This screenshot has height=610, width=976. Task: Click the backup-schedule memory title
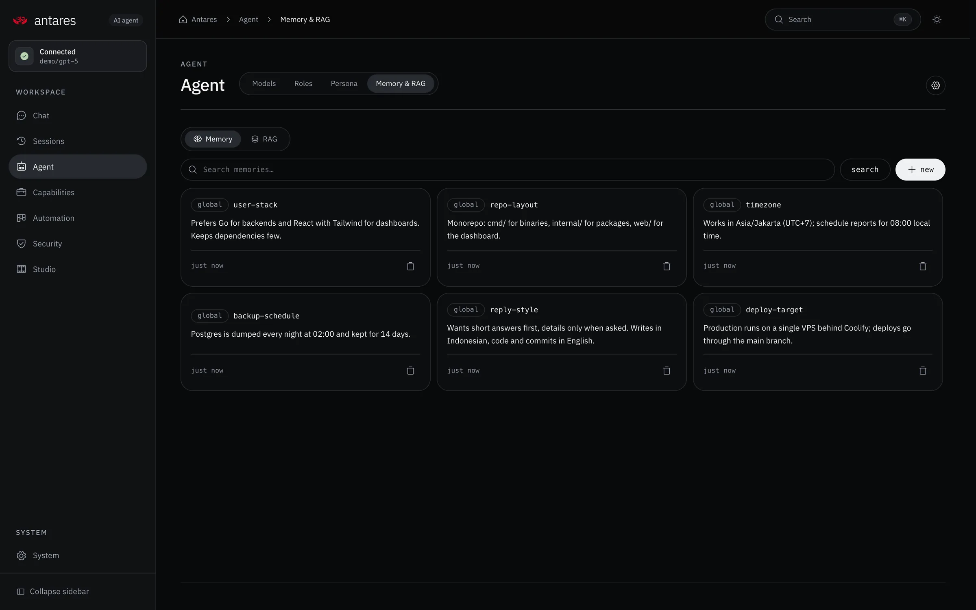[x=266, y=316]
